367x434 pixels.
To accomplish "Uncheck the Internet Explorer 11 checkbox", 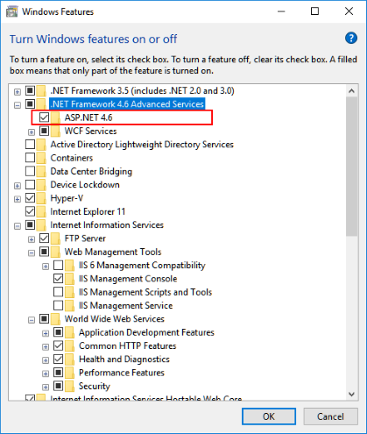I will point(30,211).
